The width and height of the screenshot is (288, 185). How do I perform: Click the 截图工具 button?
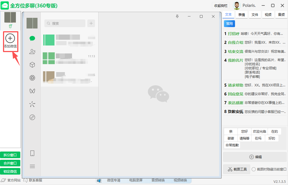[237, 169]
